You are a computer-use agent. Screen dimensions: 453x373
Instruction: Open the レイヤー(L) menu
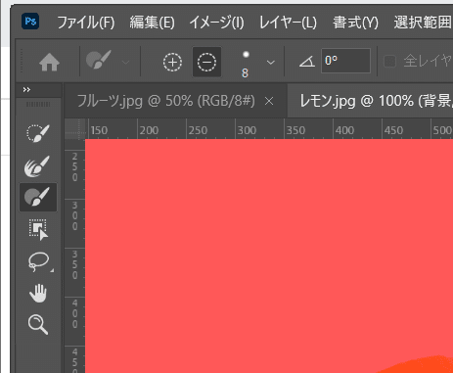pos(288,23)
